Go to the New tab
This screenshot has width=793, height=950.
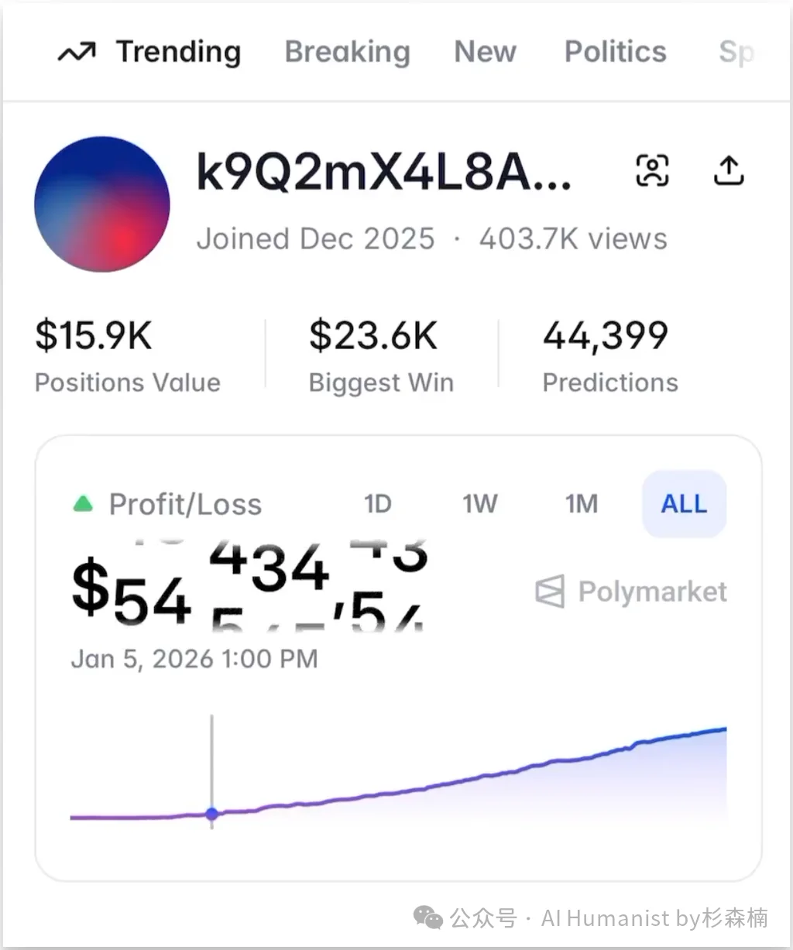[485, 52]
